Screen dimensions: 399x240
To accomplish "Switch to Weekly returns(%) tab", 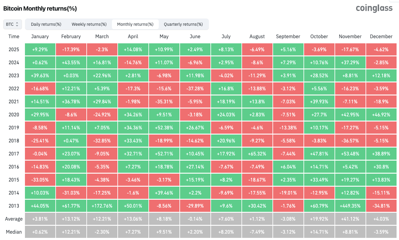I will (89, 24).
